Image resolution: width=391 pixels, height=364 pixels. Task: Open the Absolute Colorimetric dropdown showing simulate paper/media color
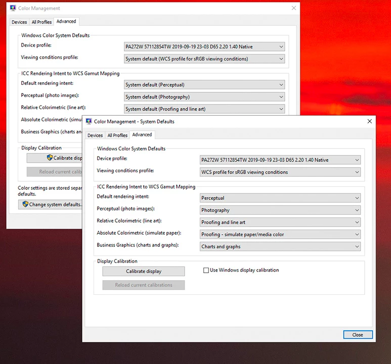click(280, 234)
